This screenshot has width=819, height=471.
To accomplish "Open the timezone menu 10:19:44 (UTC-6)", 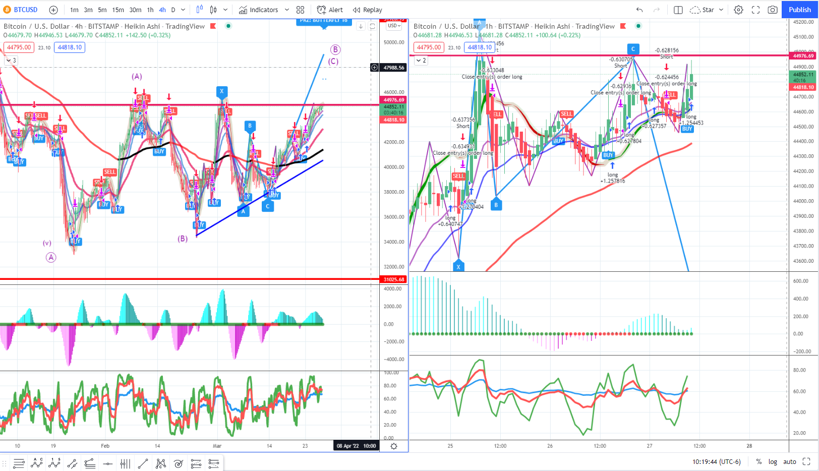I will click(x=717, y=461).
